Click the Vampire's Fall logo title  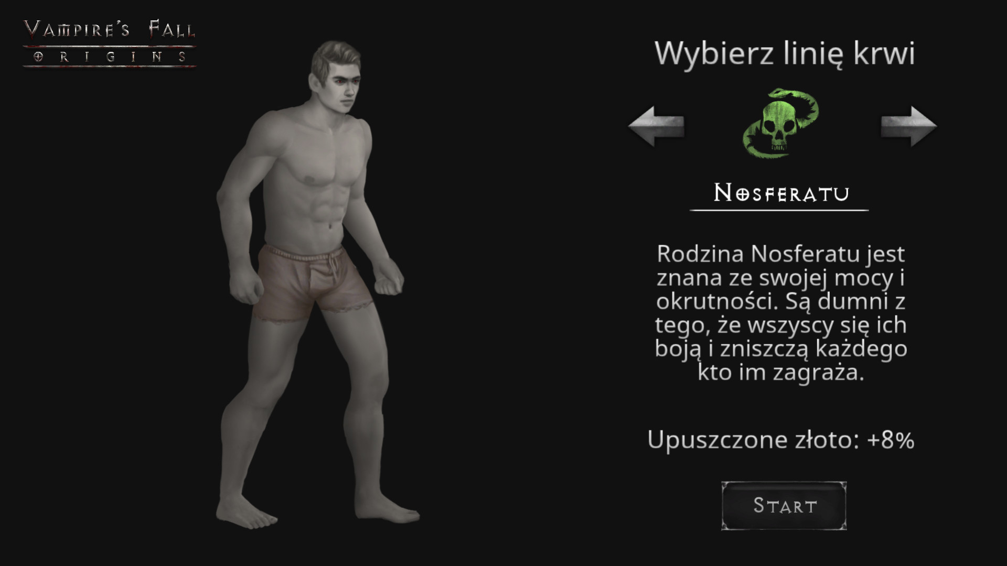click(x=110, y=30)
